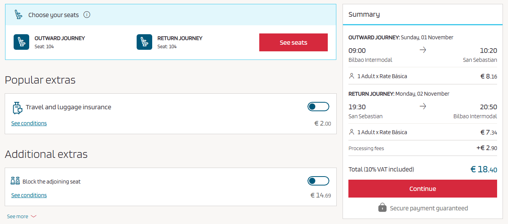Click the adult passenger icon in return fare
The image size is (508, 224).
352,132
